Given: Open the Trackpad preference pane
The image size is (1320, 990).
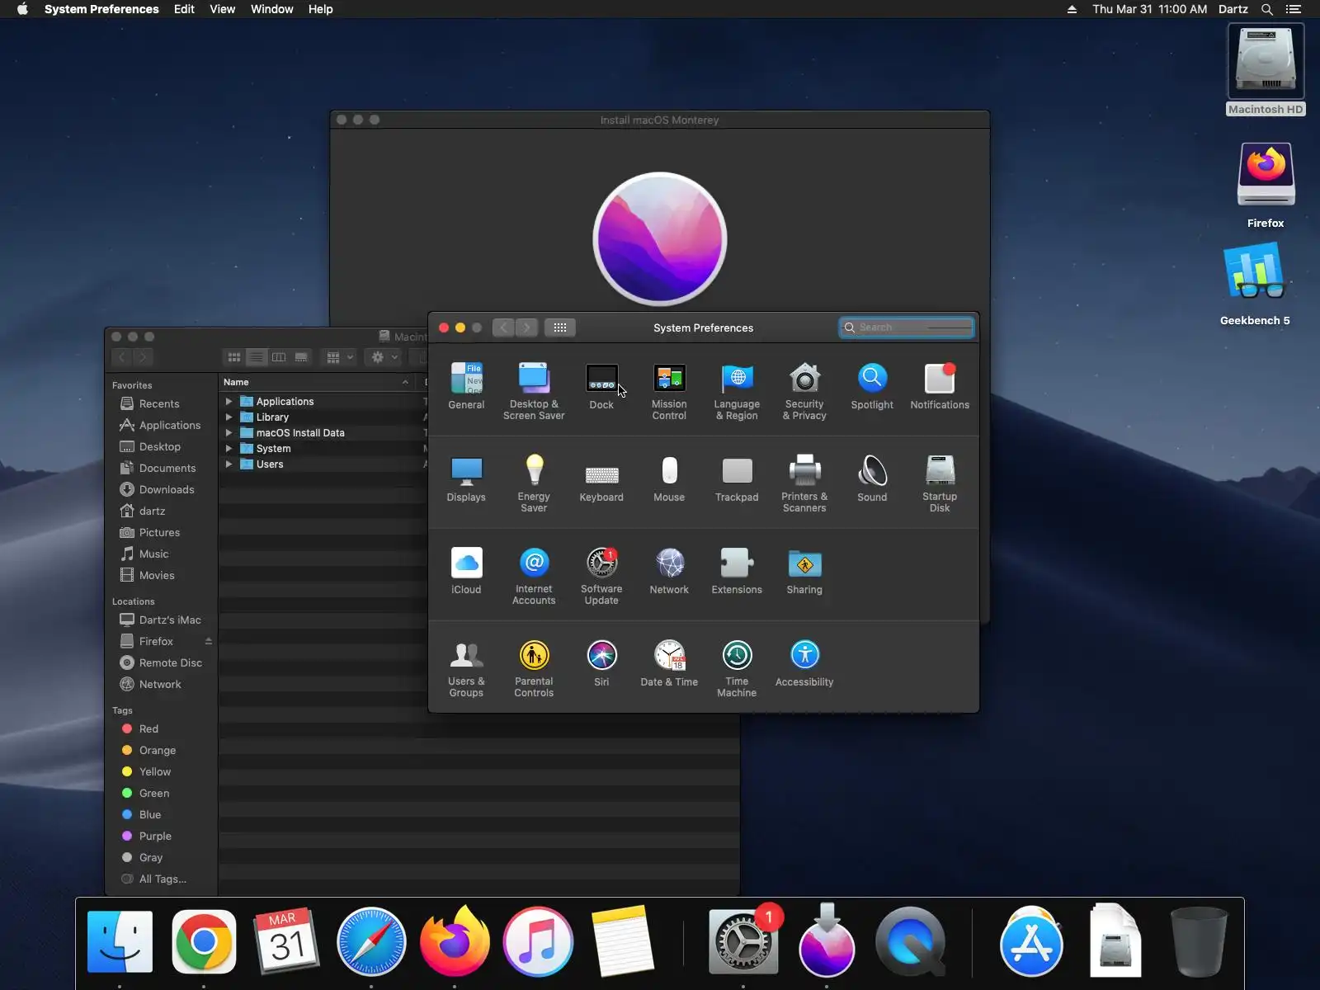Looking at the screenshot, I should pyautogui.click(x=737, y=478).
